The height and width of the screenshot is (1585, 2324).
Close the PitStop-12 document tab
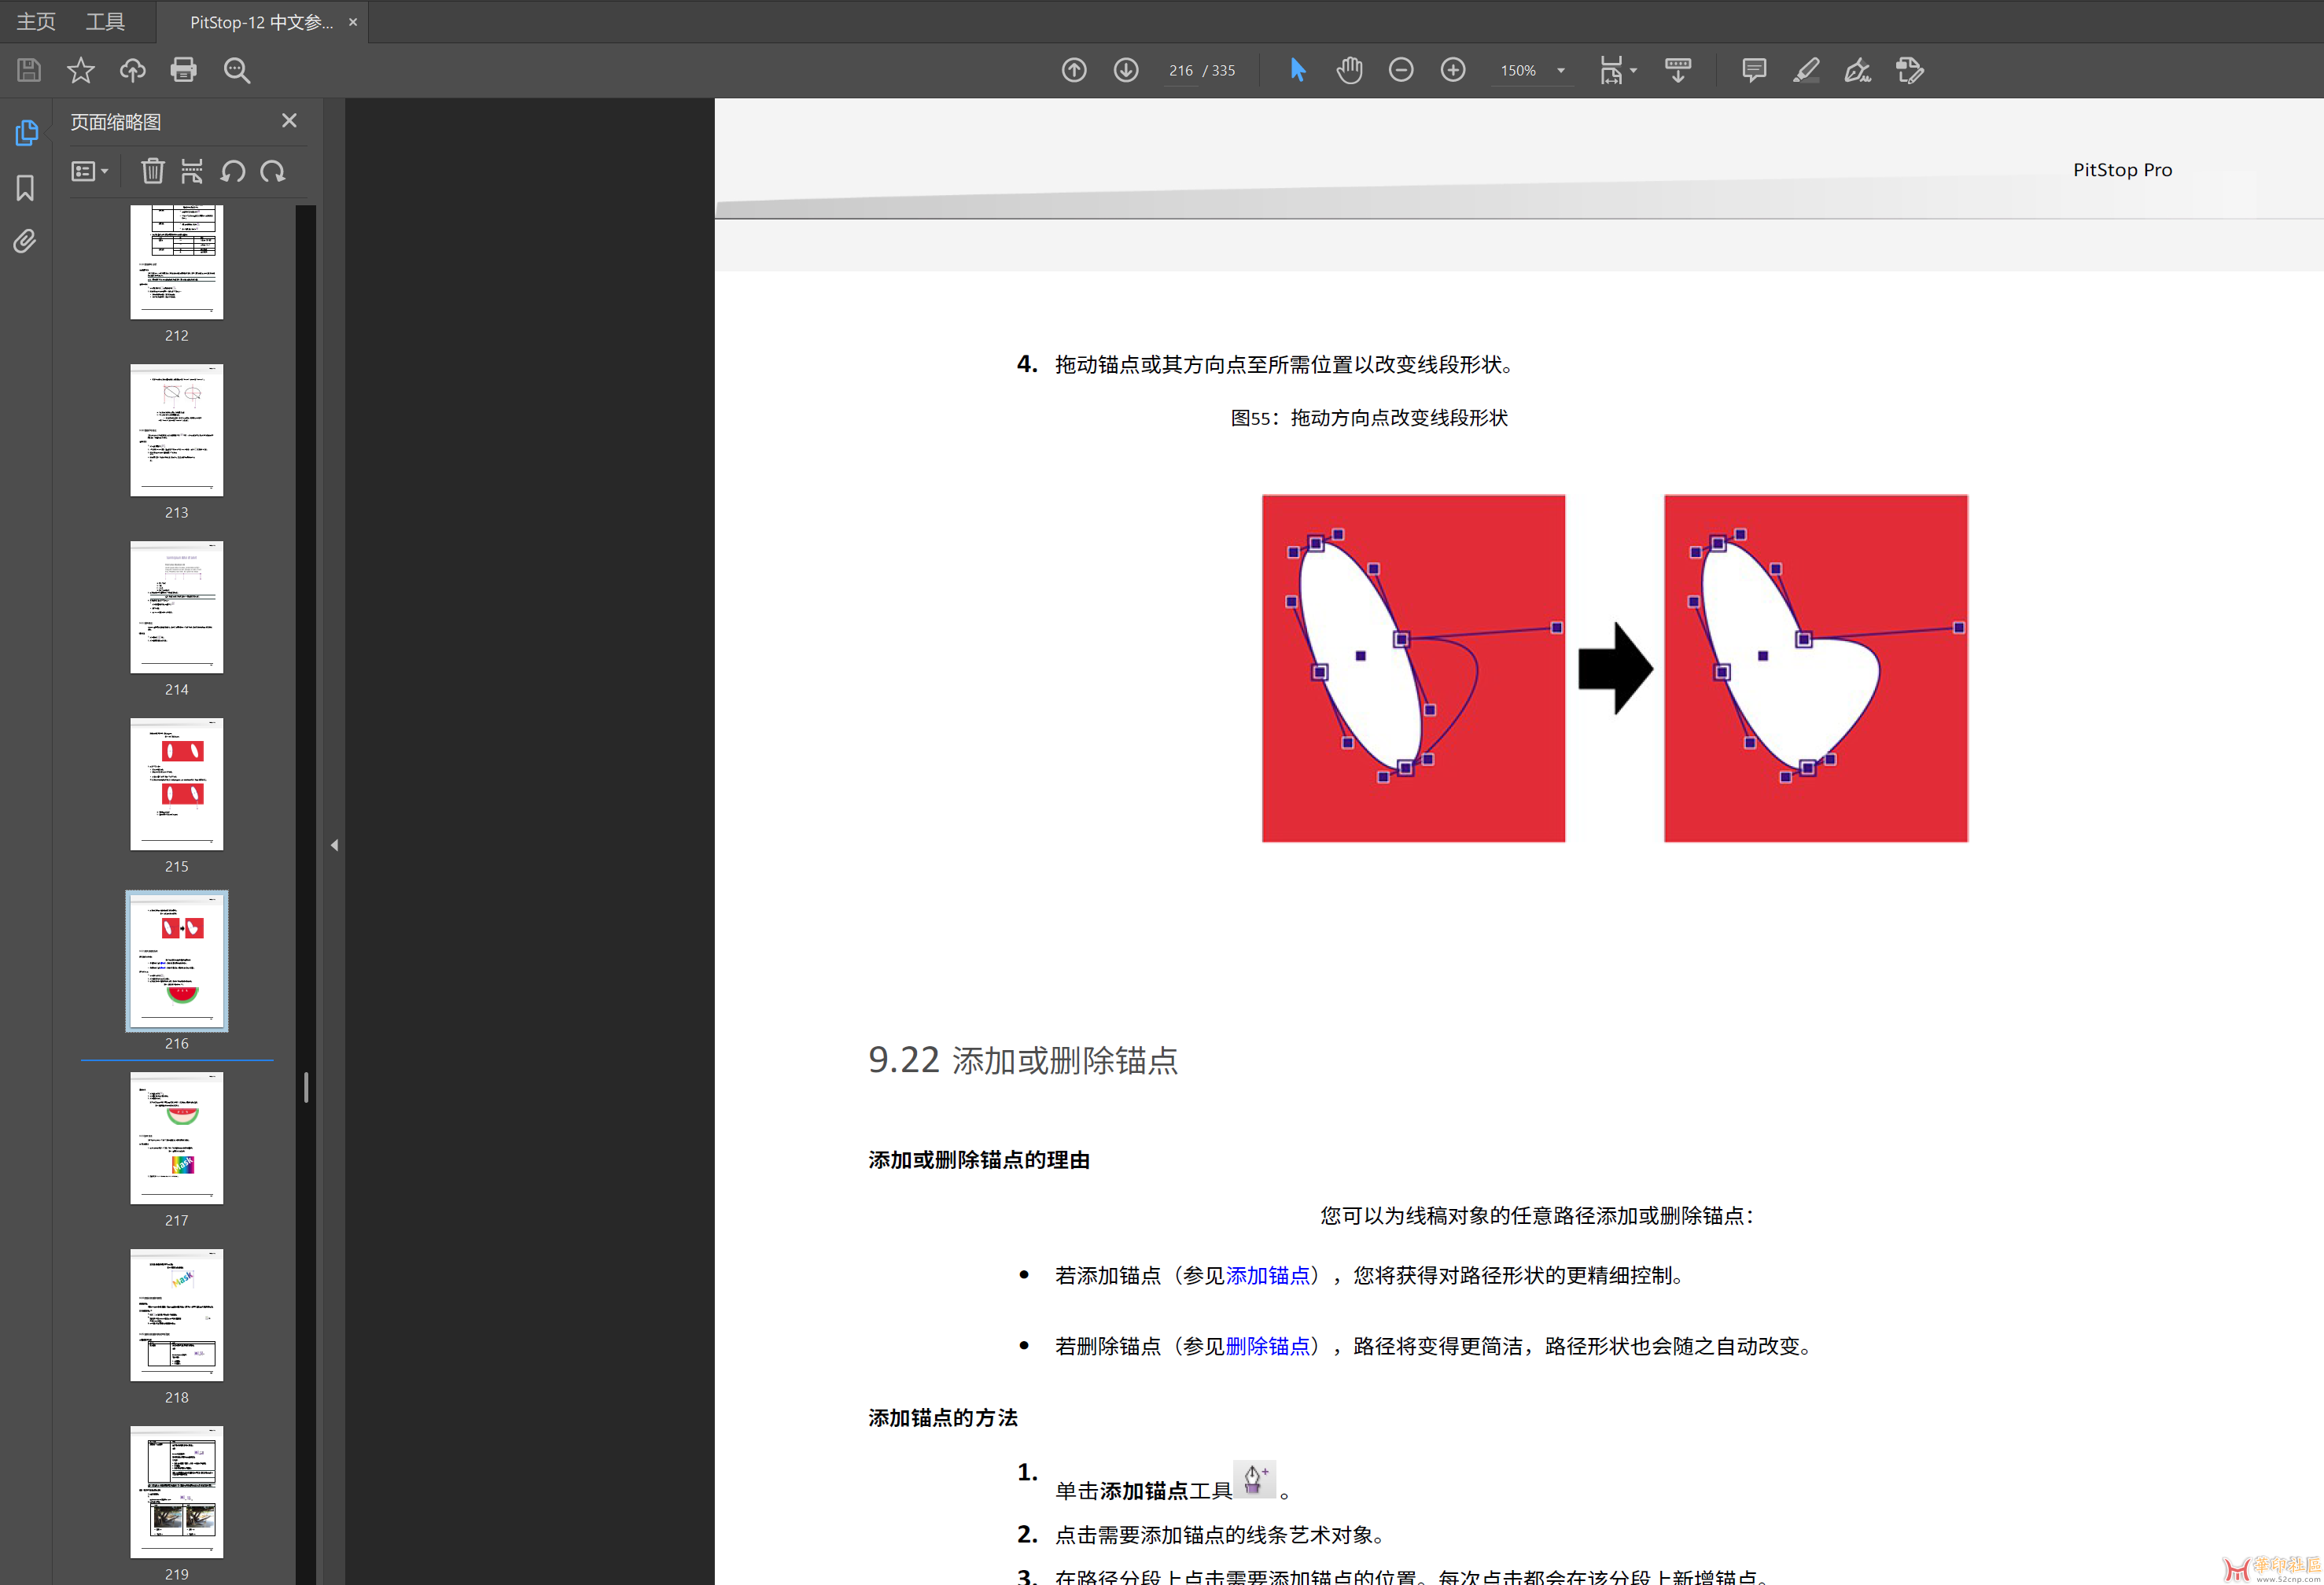[x=353, y=22]
